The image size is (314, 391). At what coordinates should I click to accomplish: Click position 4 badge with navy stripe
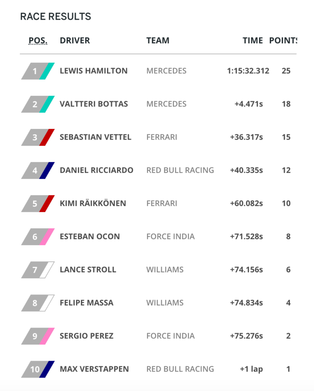tap(38, 171)
